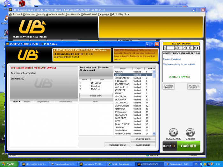Viewport: 223px width, 167px height.
Task: Click the Satellite Tourney link
Action: pyautogui.click(x=179, y=77)
